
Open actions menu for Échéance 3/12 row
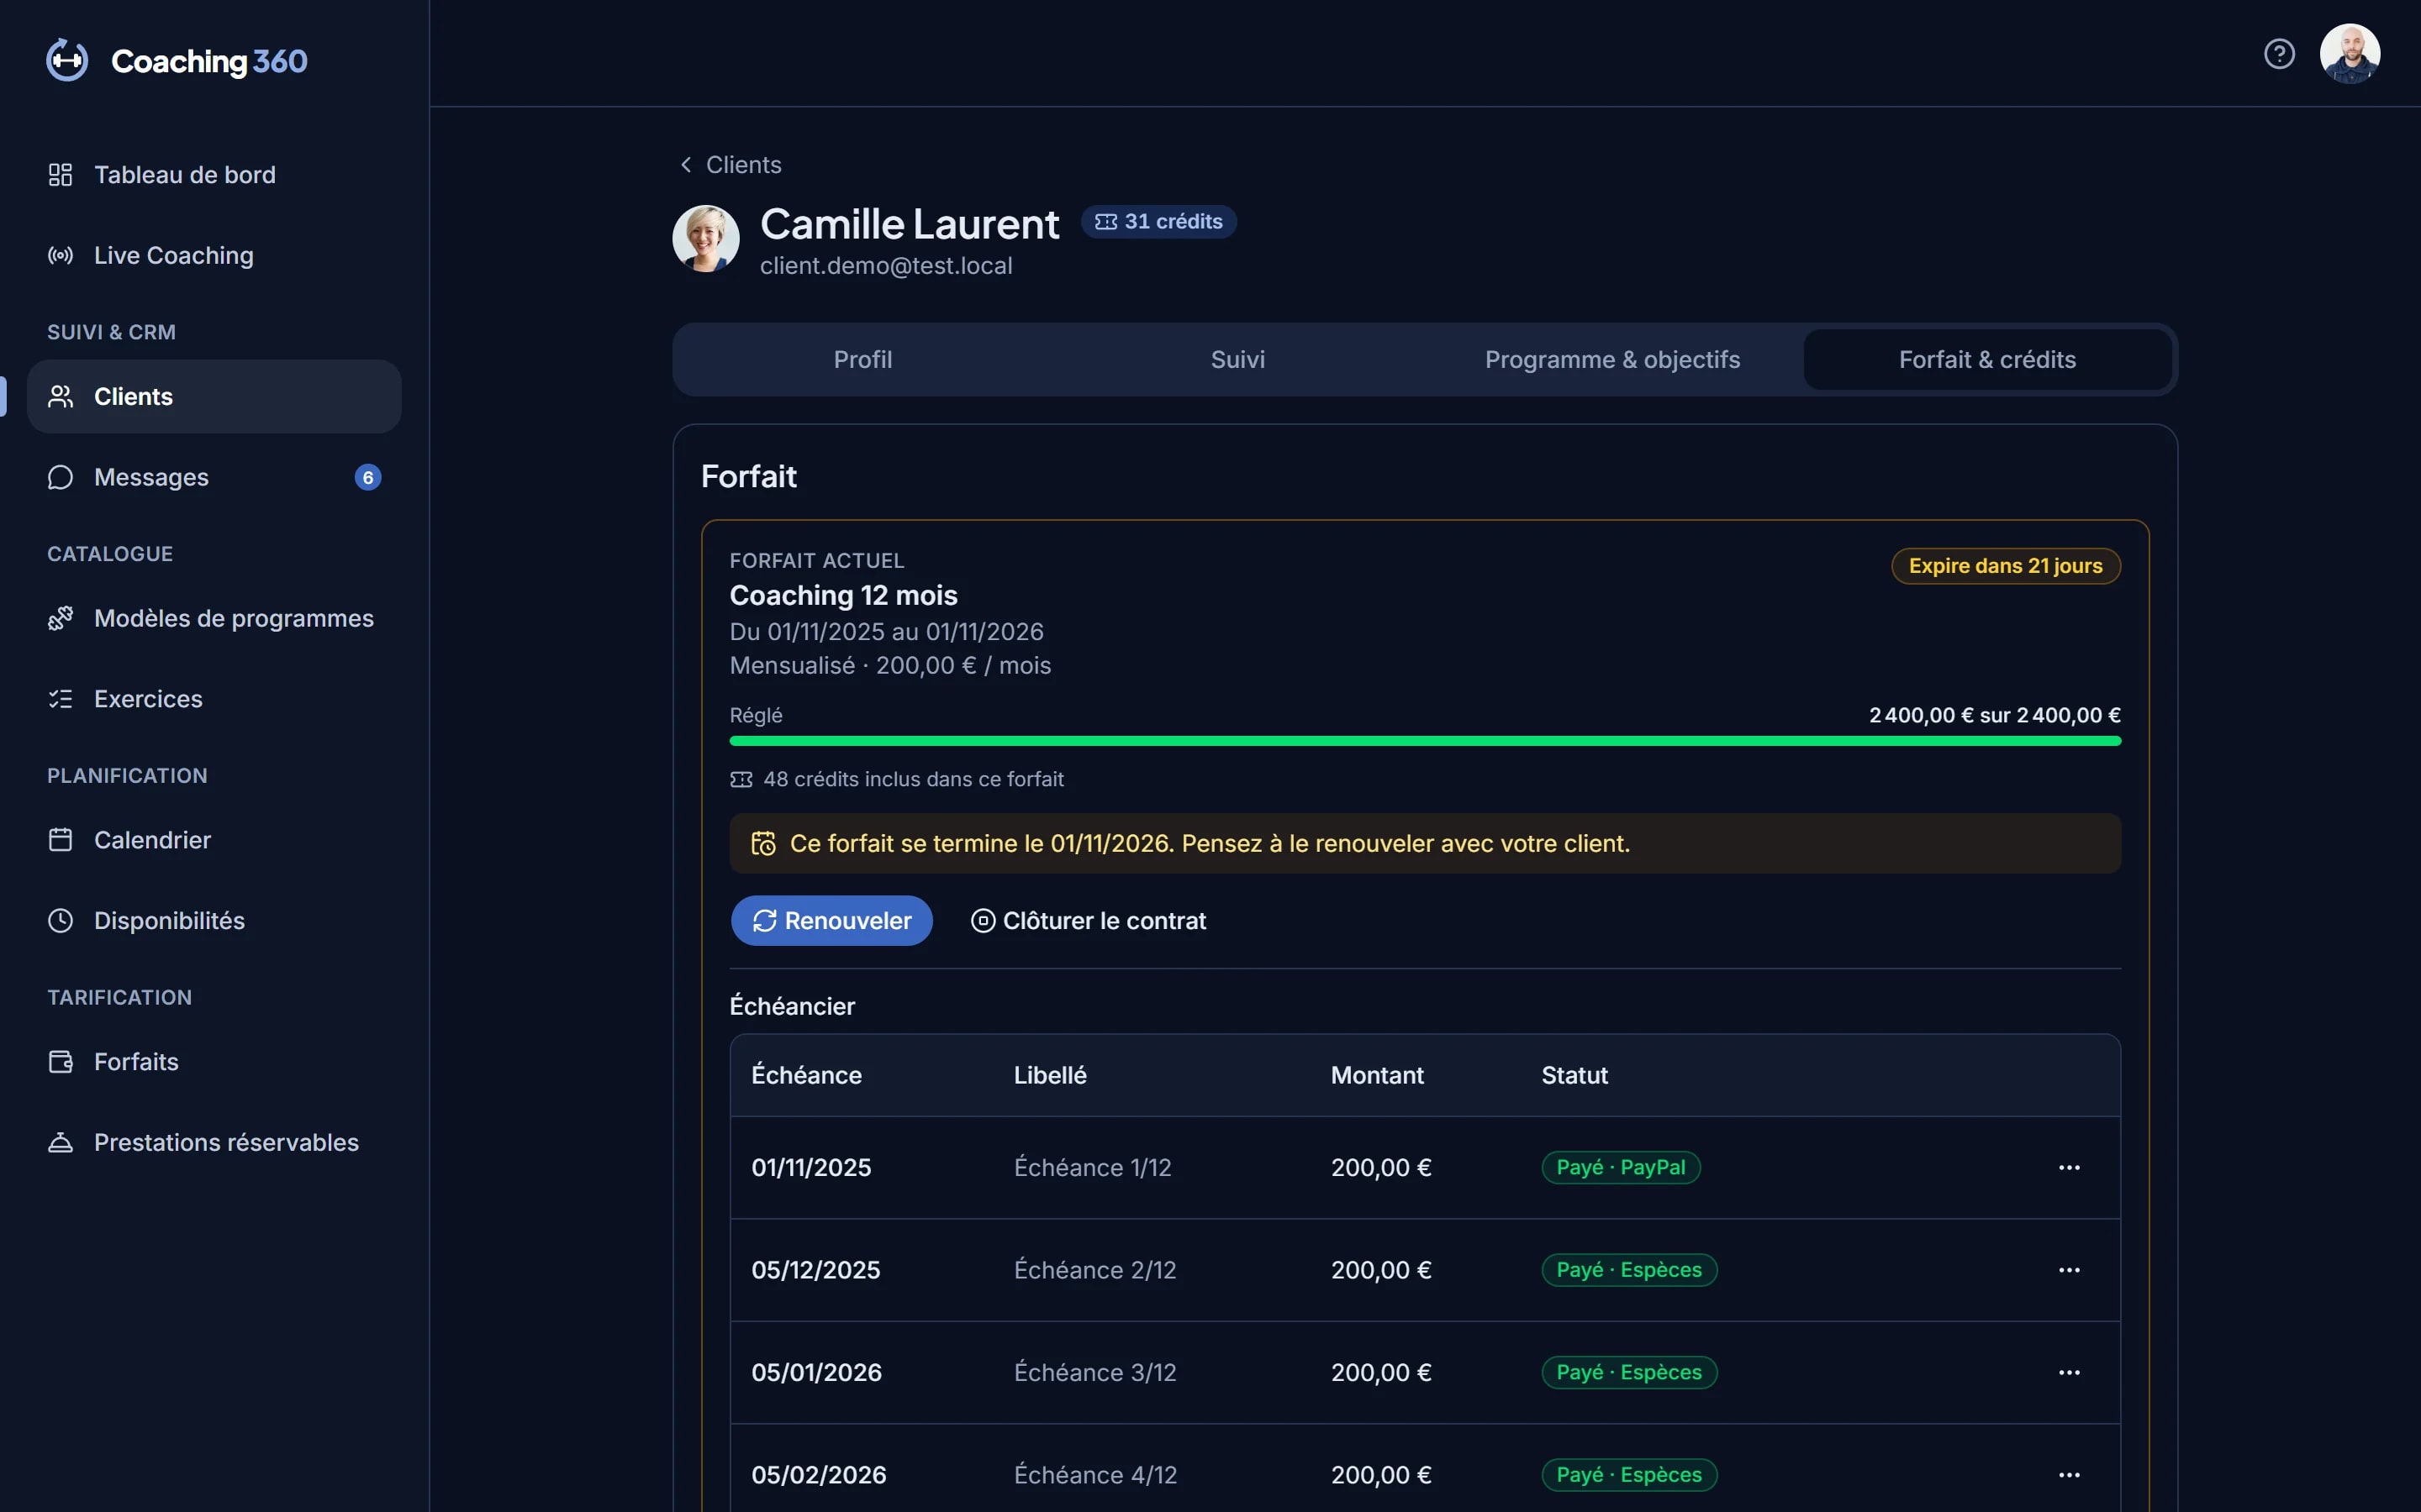(2069, 1373)
